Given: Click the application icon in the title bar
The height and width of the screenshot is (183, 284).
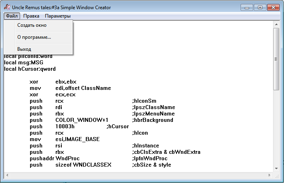Looking at the screenshot, I should [x=7, y=7].
